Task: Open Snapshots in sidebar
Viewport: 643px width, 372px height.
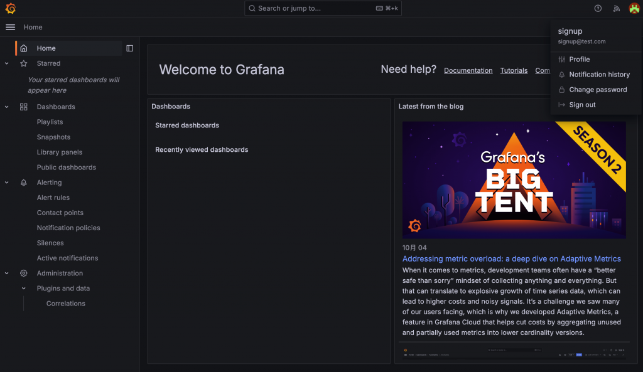Action: click(53, 137)
